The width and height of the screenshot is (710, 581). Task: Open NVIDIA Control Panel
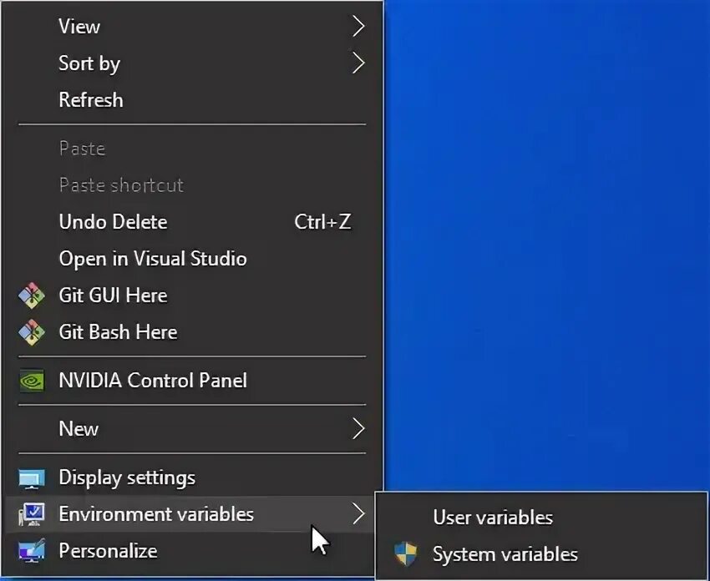[x=192, y=381]
